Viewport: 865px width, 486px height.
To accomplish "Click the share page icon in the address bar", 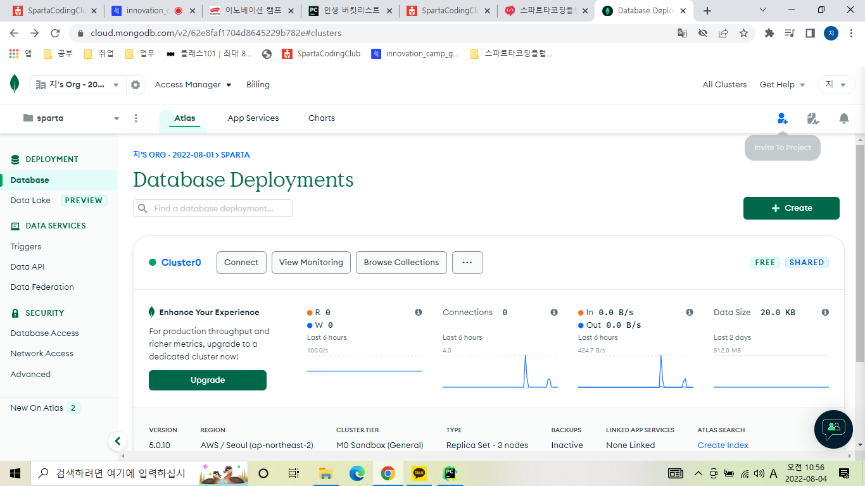I will [723, 33].
